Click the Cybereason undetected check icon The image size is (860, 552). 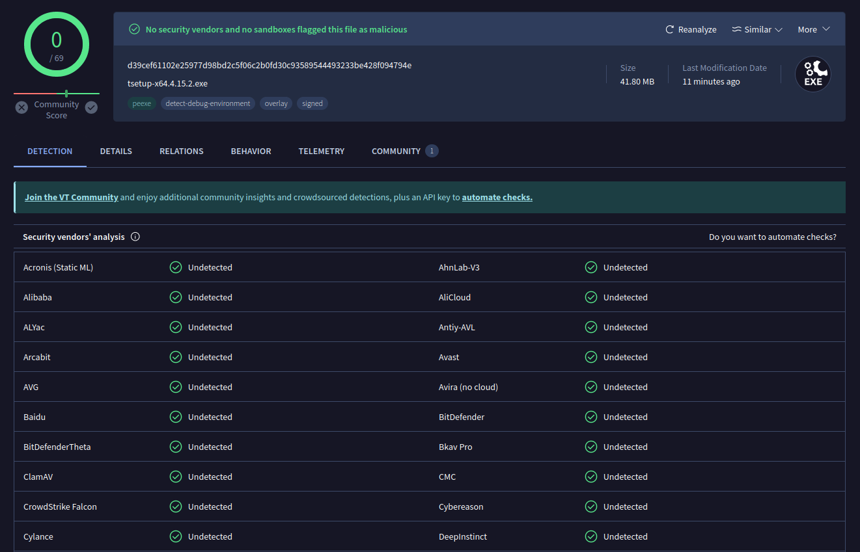tap(591, 506)
